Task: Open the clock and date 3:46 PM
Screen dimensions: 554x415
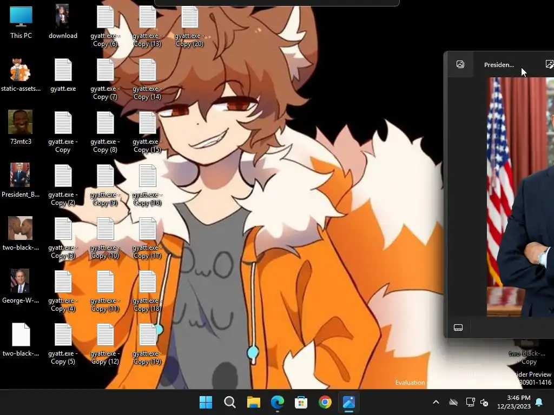Action: coord(514,402)
